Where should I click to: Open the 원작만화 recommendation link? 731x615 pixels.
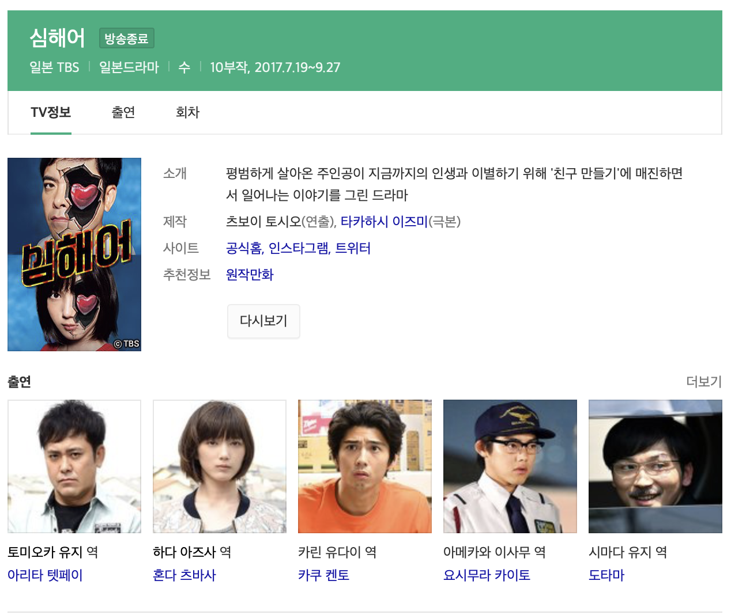250,275
